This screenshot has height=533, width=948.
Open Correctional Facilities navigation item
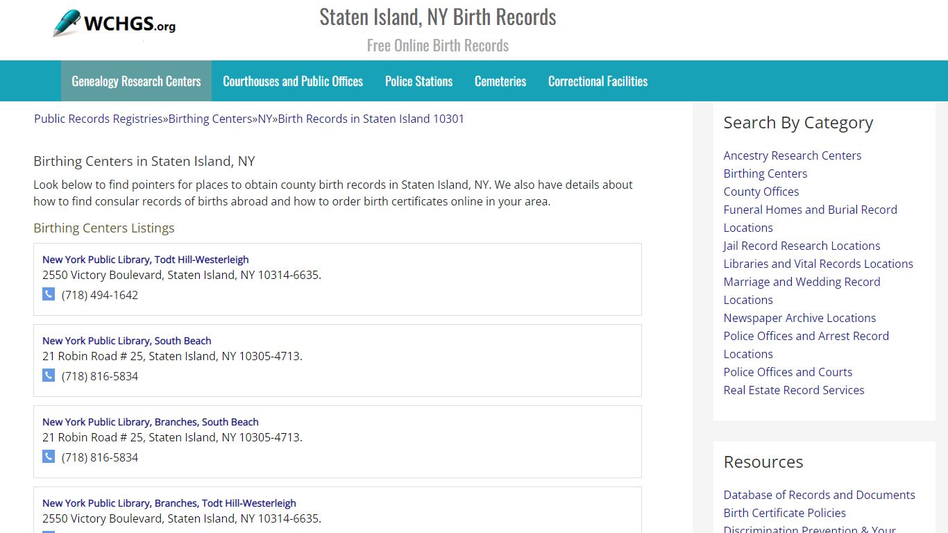point(598,81)
